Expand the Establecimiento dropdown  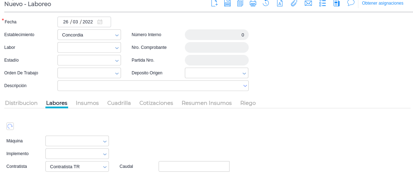117,35
